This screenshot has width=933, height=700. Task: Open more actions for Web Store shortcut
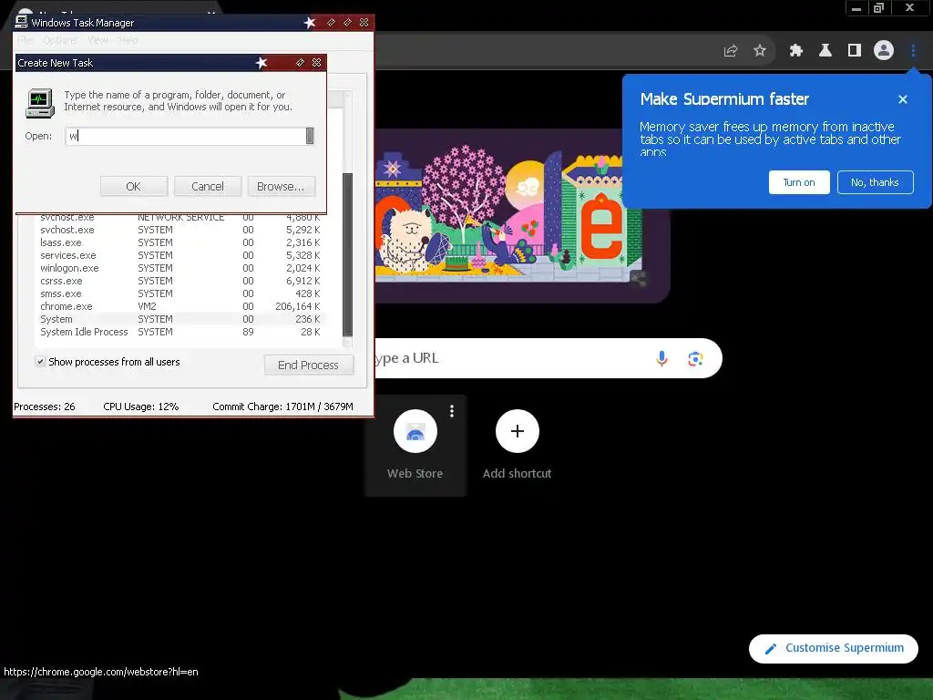(x=452, y=411)
